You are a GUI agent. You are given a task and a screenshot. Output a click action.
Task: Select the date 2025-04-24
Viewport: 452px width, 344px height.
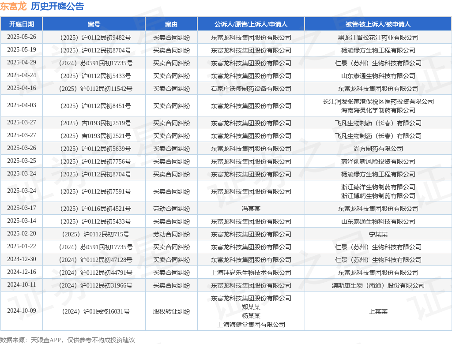[x=22, y=75]
